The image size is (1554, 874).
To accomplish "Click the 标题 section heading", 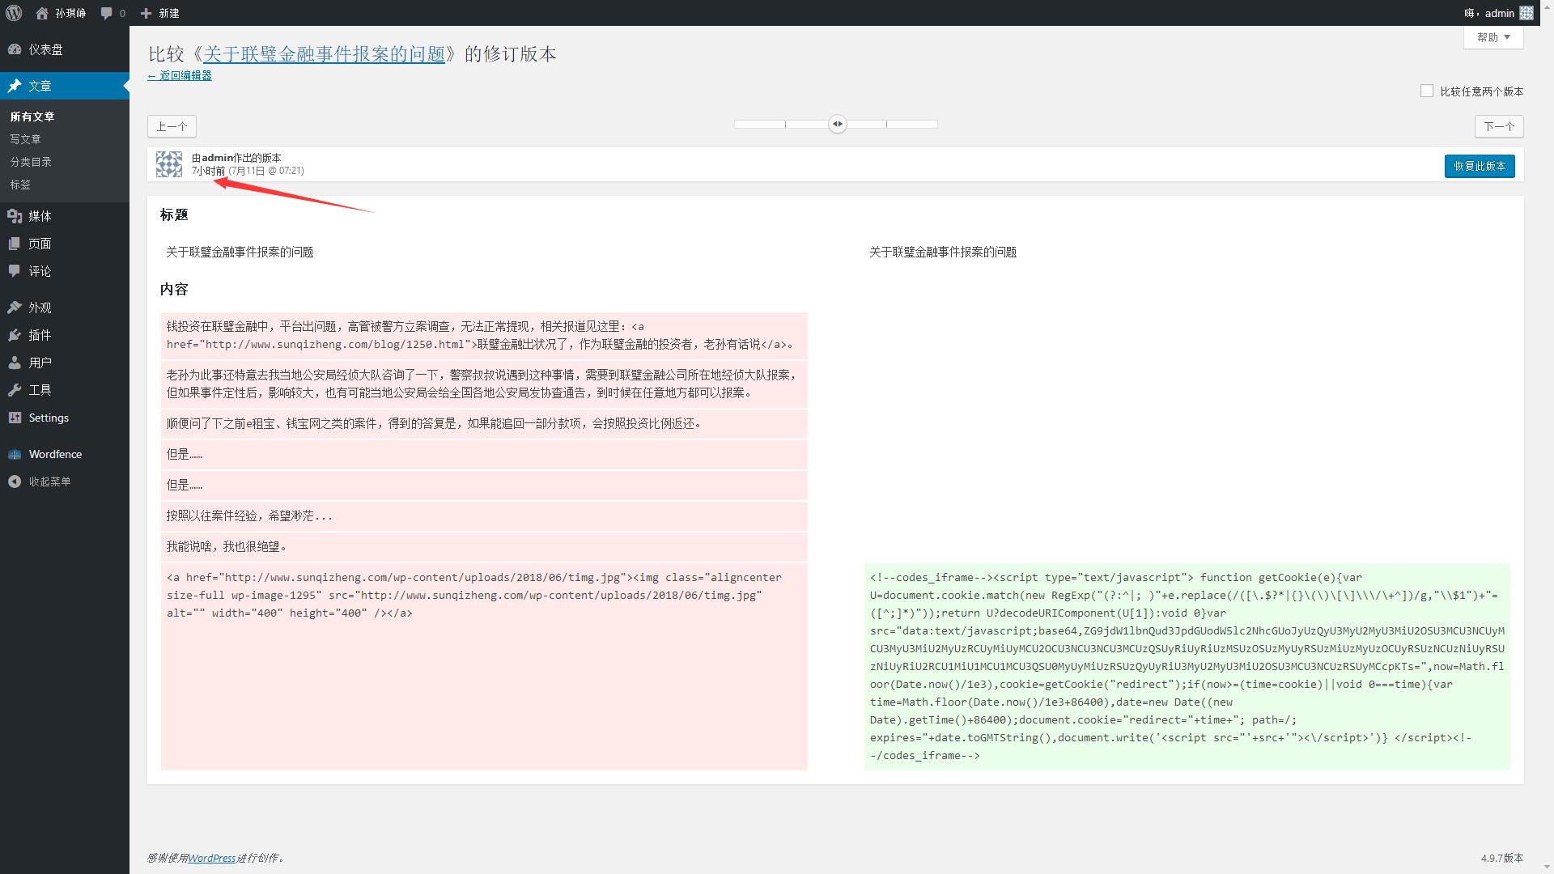I will pyautogui.click(x=174, y=214).
